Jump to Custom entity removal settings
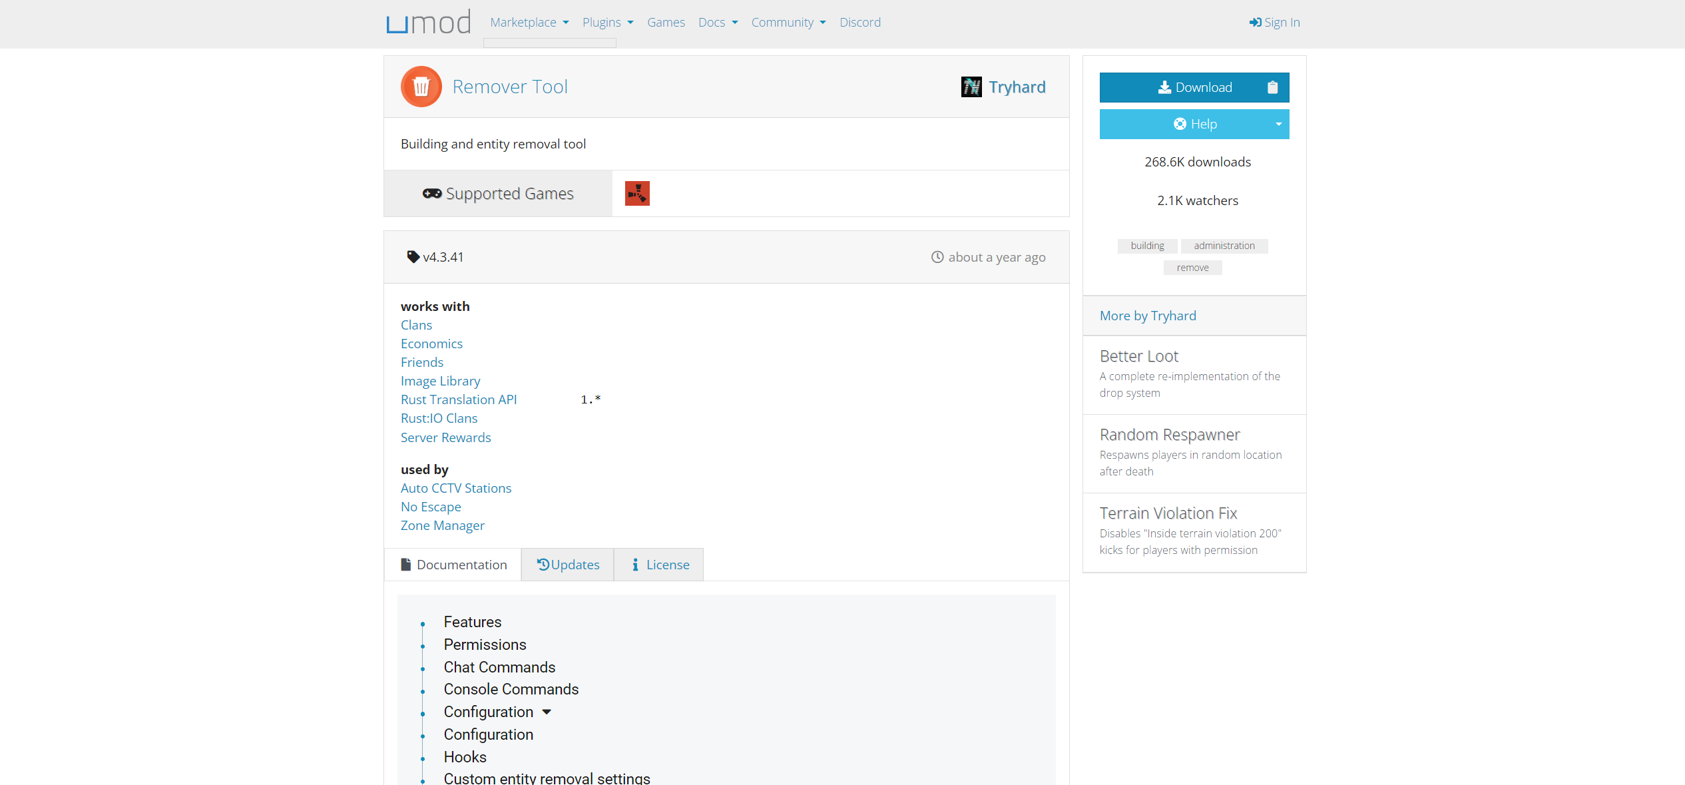1685x785 pixels. (x=547, y=778)
